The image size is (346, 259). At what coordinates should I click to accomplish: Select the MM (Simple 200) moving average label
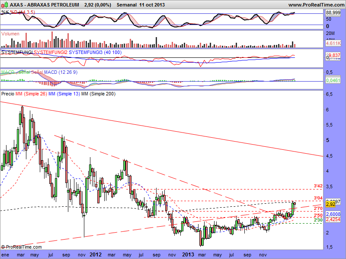(99, 94)
